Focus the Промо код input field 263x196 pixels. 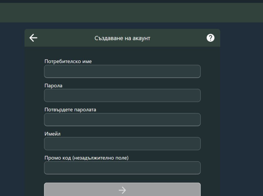(122, 168)
